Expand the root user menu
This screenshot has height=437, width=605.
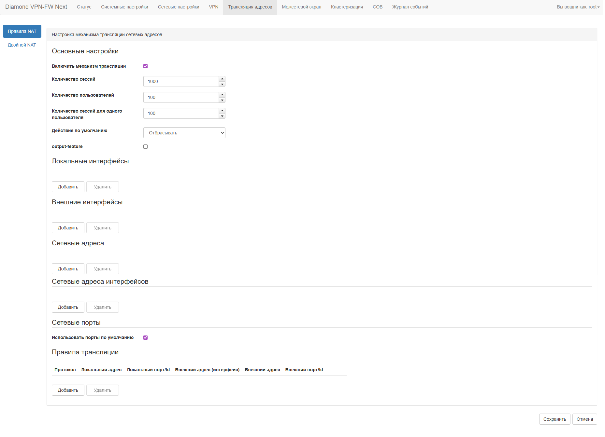(578, 7)
